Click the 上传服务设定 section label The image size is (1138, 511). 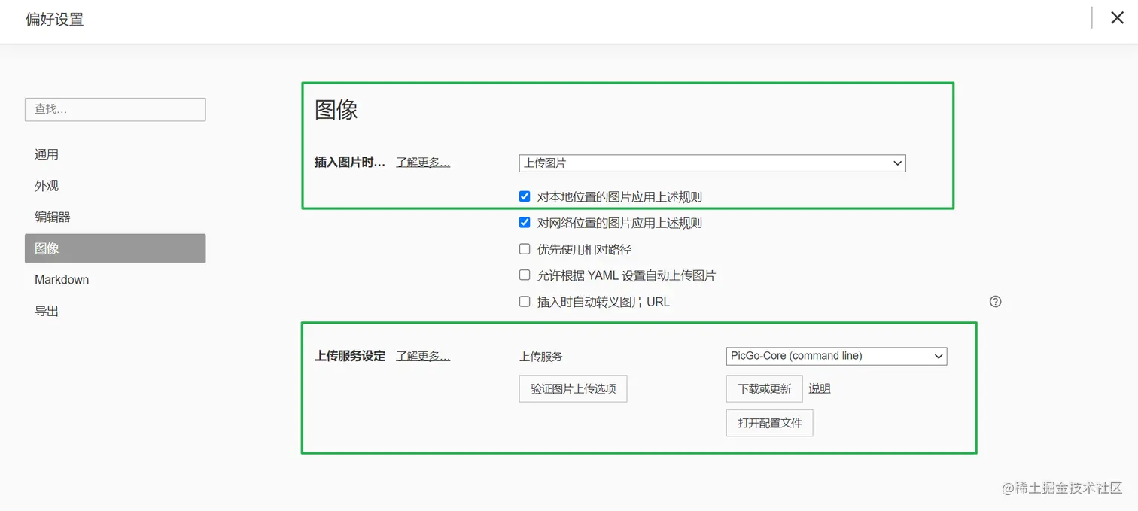coord(350,356)
